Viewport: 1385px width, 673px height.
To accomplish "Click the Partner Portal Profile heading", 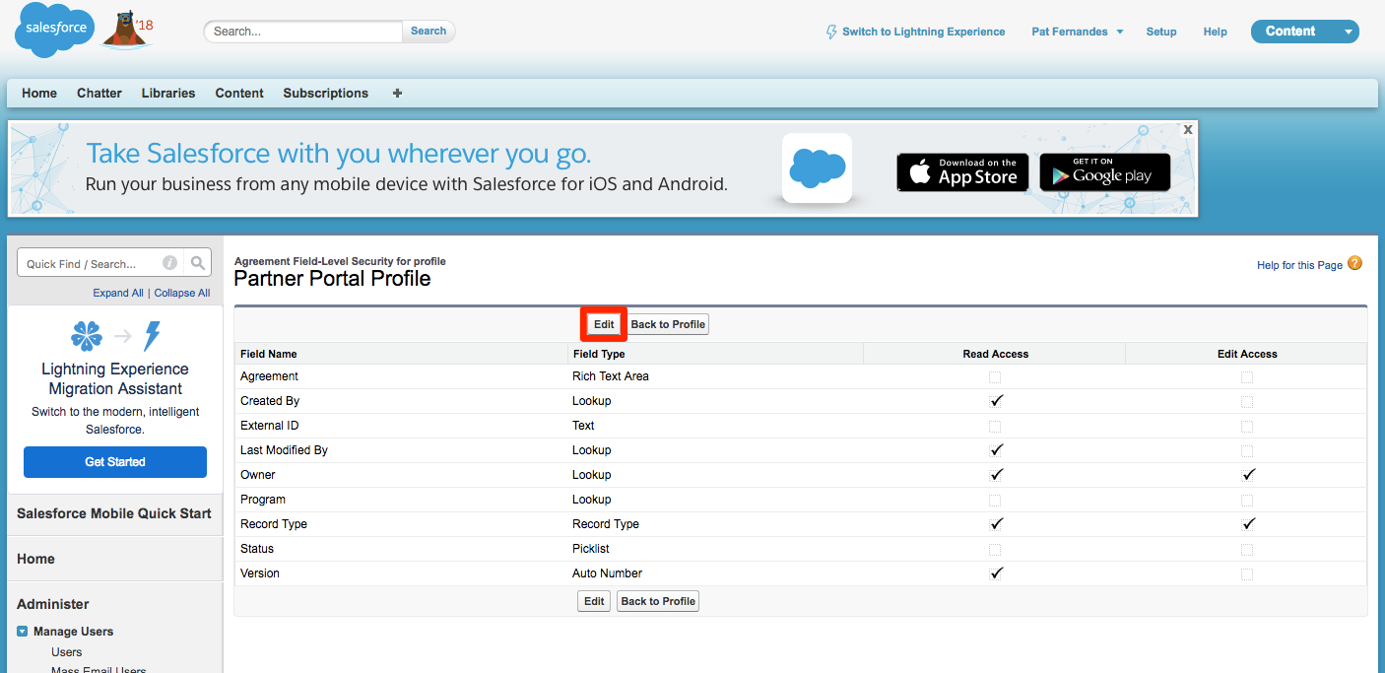I will point(332,279).
